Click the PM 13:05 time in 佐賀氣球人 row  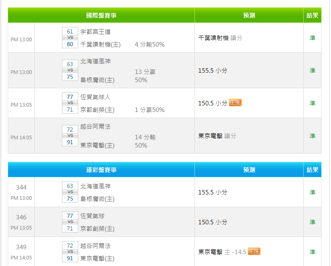click(21, 105)
